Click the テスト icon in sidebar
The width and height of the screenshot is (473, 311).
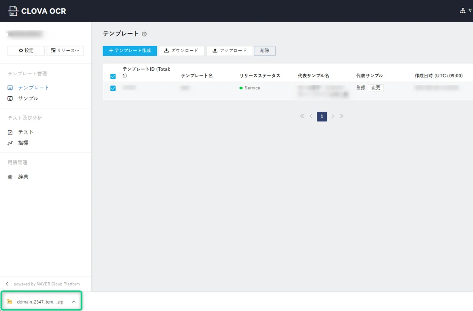10,132
